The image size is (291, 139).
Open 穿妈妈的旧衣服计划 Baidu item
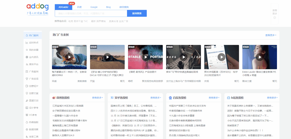pyautogui.click(x=179, y=130)
